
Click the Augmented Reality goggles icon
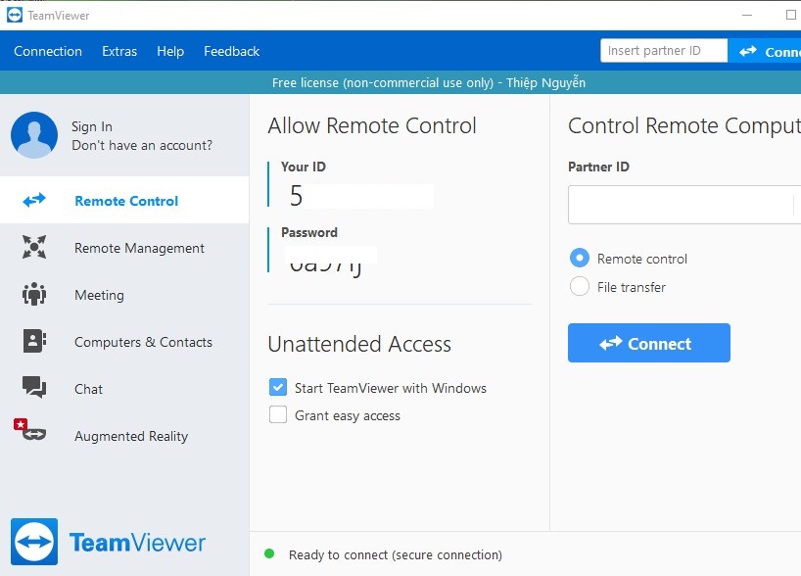32,433
